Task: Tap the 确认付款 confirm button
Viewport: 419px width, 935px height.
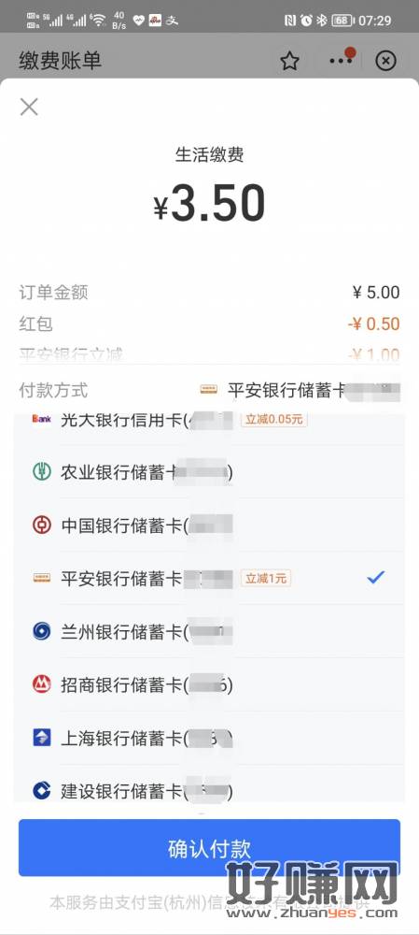Action: (x=209, y=847)
